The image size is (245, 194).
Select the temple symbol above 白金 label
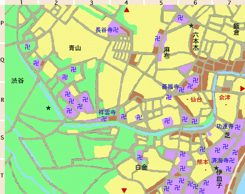tap(140, 157)
